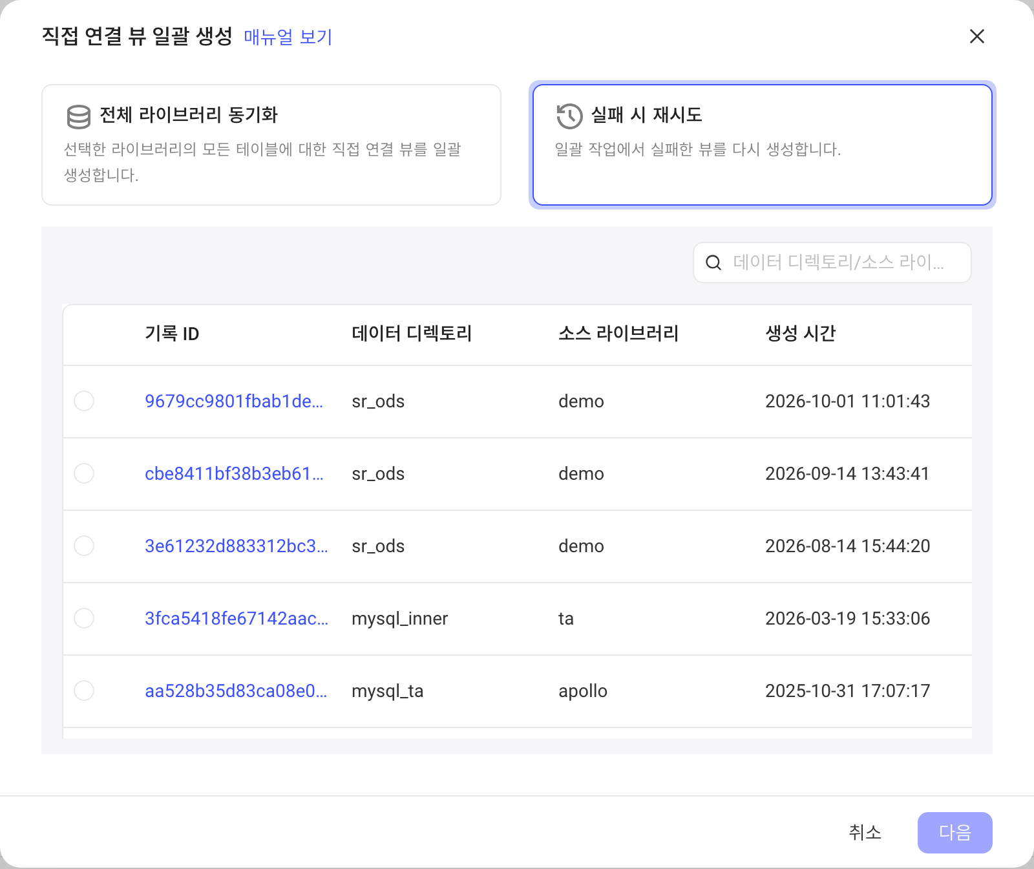Select the 전체 라이브러리 동기화 card
Image resolution: width=1034 pixels, height=869 pixels.
[271, 145]
